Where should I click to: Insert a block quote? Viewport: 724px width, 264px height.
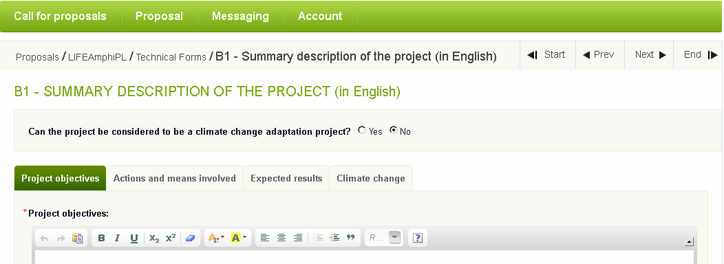point(350,238)
